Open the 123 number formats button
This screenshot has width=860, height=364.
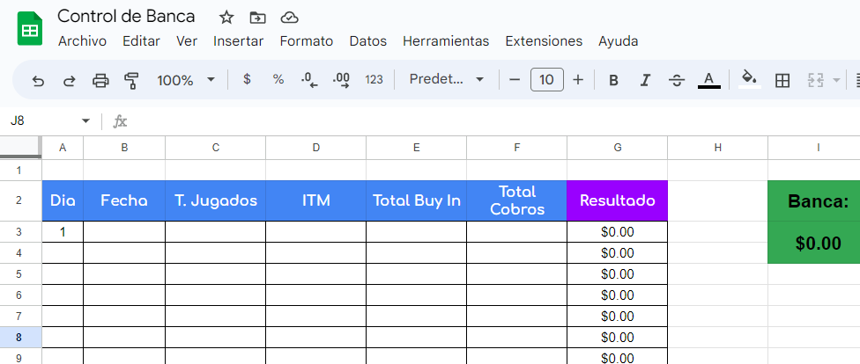coord(374,80)
